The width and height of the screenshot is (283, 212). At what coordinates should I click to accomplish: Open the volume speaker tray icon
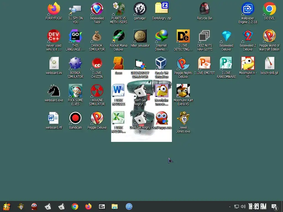pos(243,206)
